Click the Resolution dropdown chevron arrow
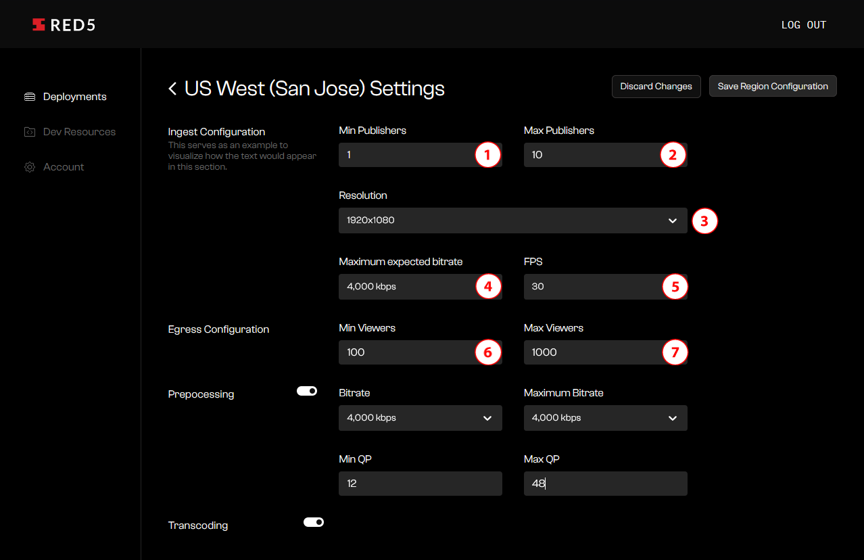Image resolution: width=864 pixels, height=560 pixels. 673,220
